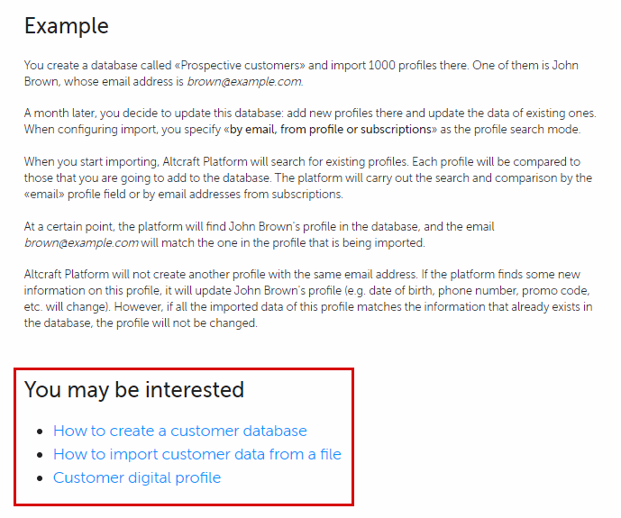Click the bullet before 'How to import customer data'

pyautogui.click(x=40, y=455)
